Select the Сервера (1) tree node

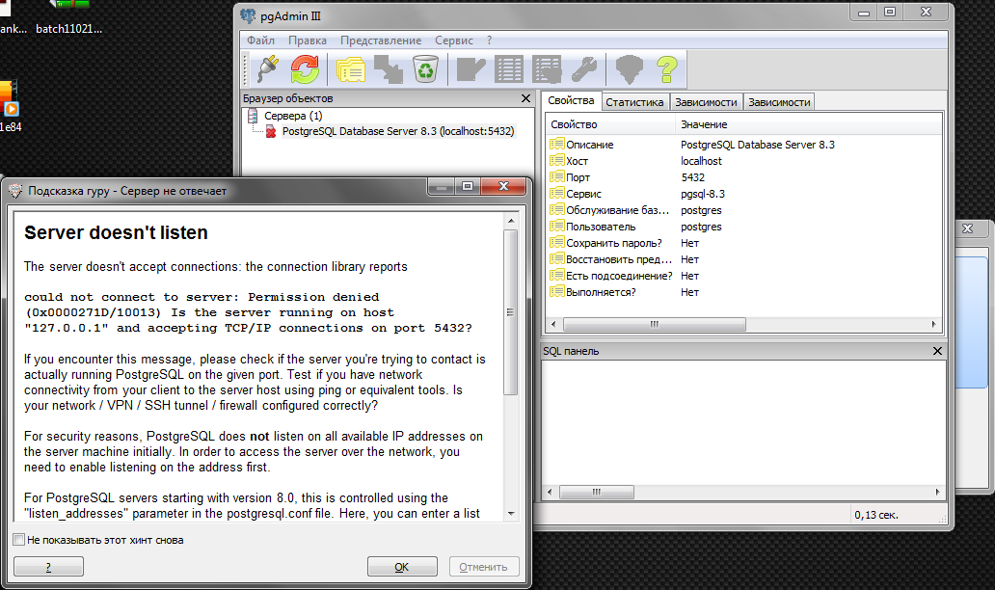pyautogui.click(x=293, y=116)
